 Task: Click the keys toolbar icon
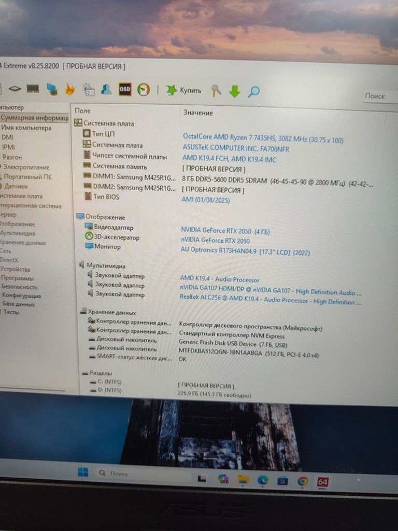[216, 91]
